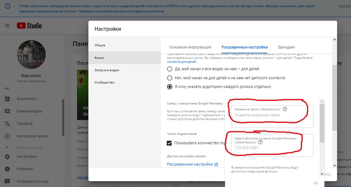Open Авторское право in the left sidebar

click(x=32, y=136)
